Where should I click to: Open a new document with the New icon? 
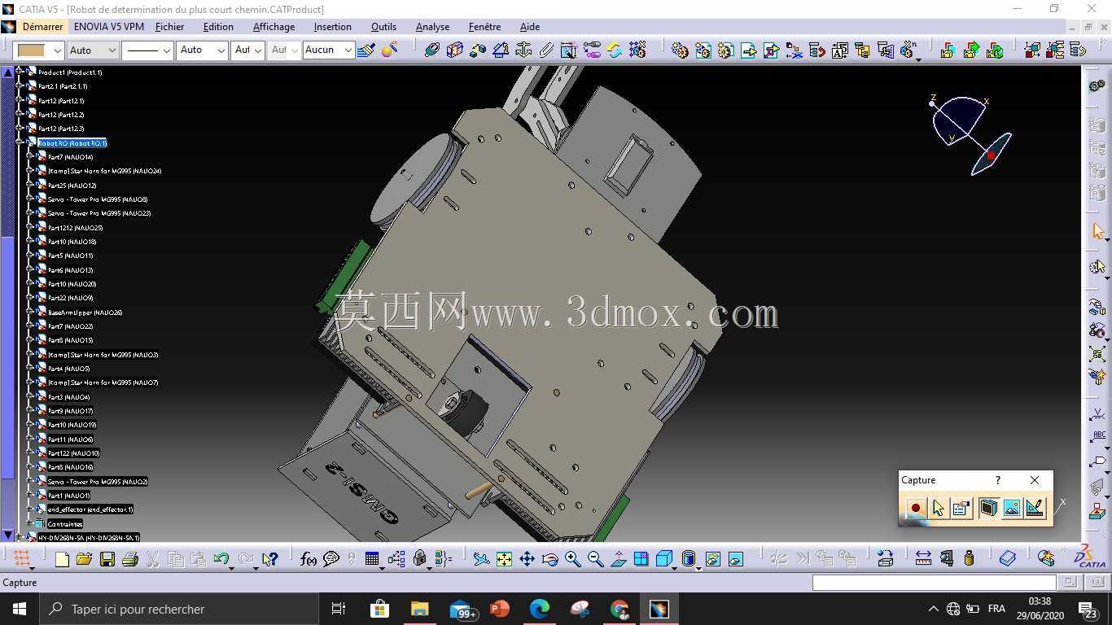point(61,559)
